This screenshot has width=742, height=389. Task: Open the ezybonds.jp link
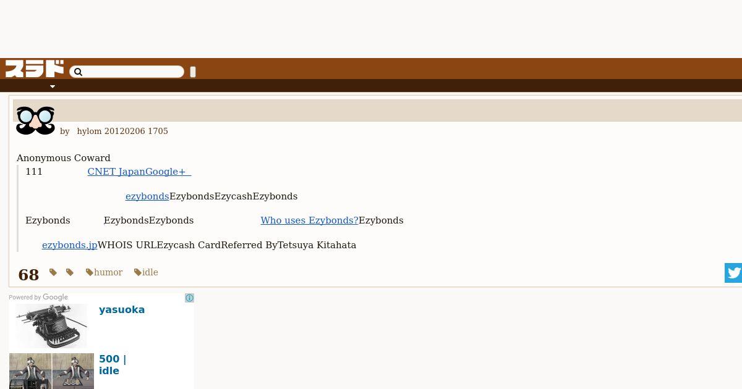(x=69, y=245)
